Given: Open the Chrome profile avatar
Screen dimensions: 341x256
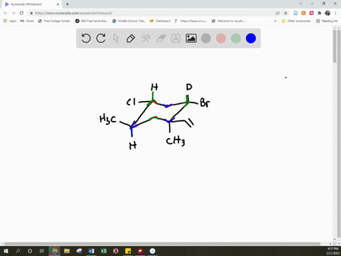Looking at the screenshot, I should tap(328, 13).
